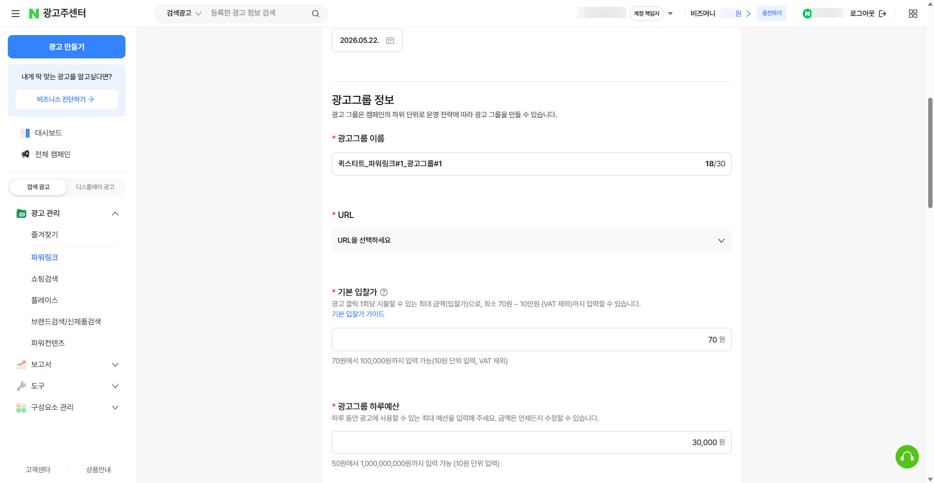Open the 검색광고 type dropdown
The image size is (934, 483).
point(183,13)
